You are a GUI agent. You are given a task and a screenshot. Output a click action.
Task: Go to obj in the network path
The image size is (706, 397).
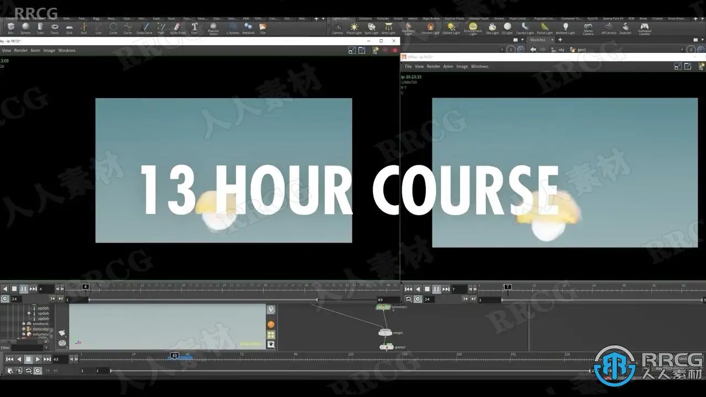[558, 50]
